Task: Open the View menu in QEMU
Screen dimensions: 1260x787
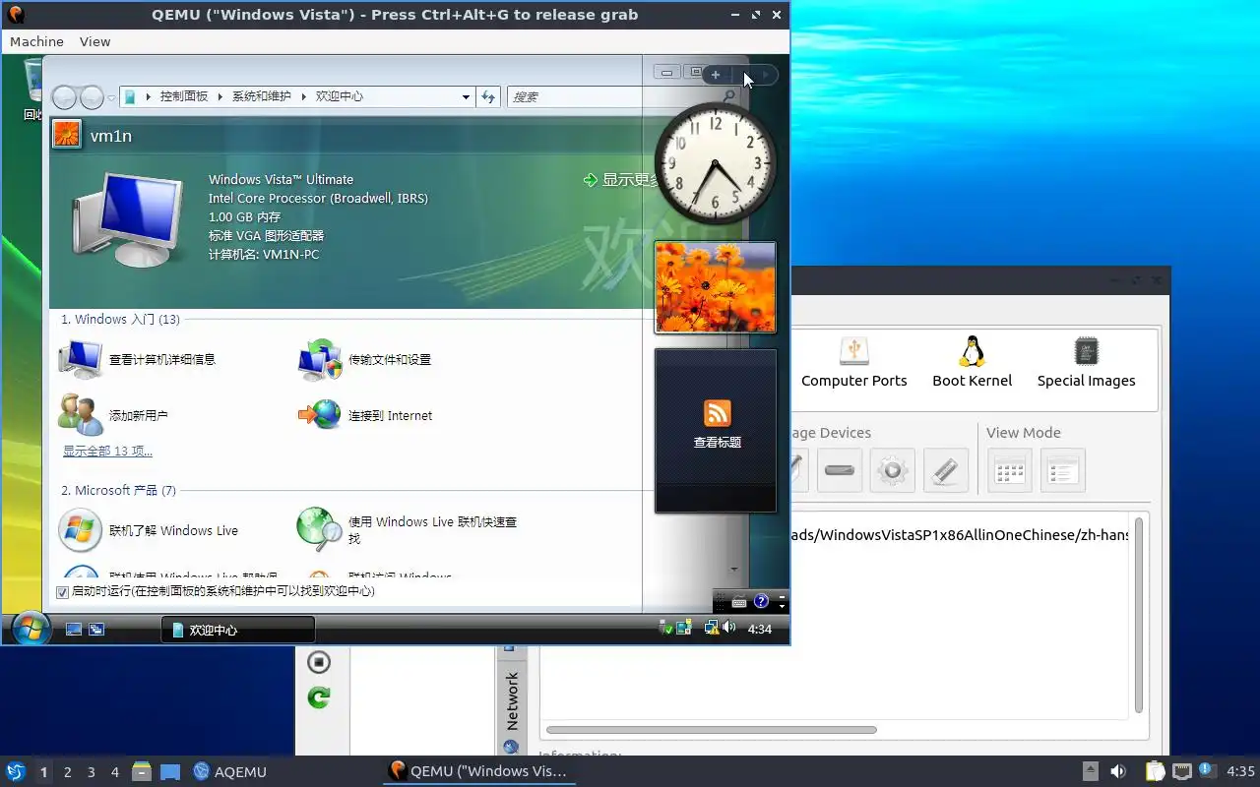Action: click(x=94, y=41)
